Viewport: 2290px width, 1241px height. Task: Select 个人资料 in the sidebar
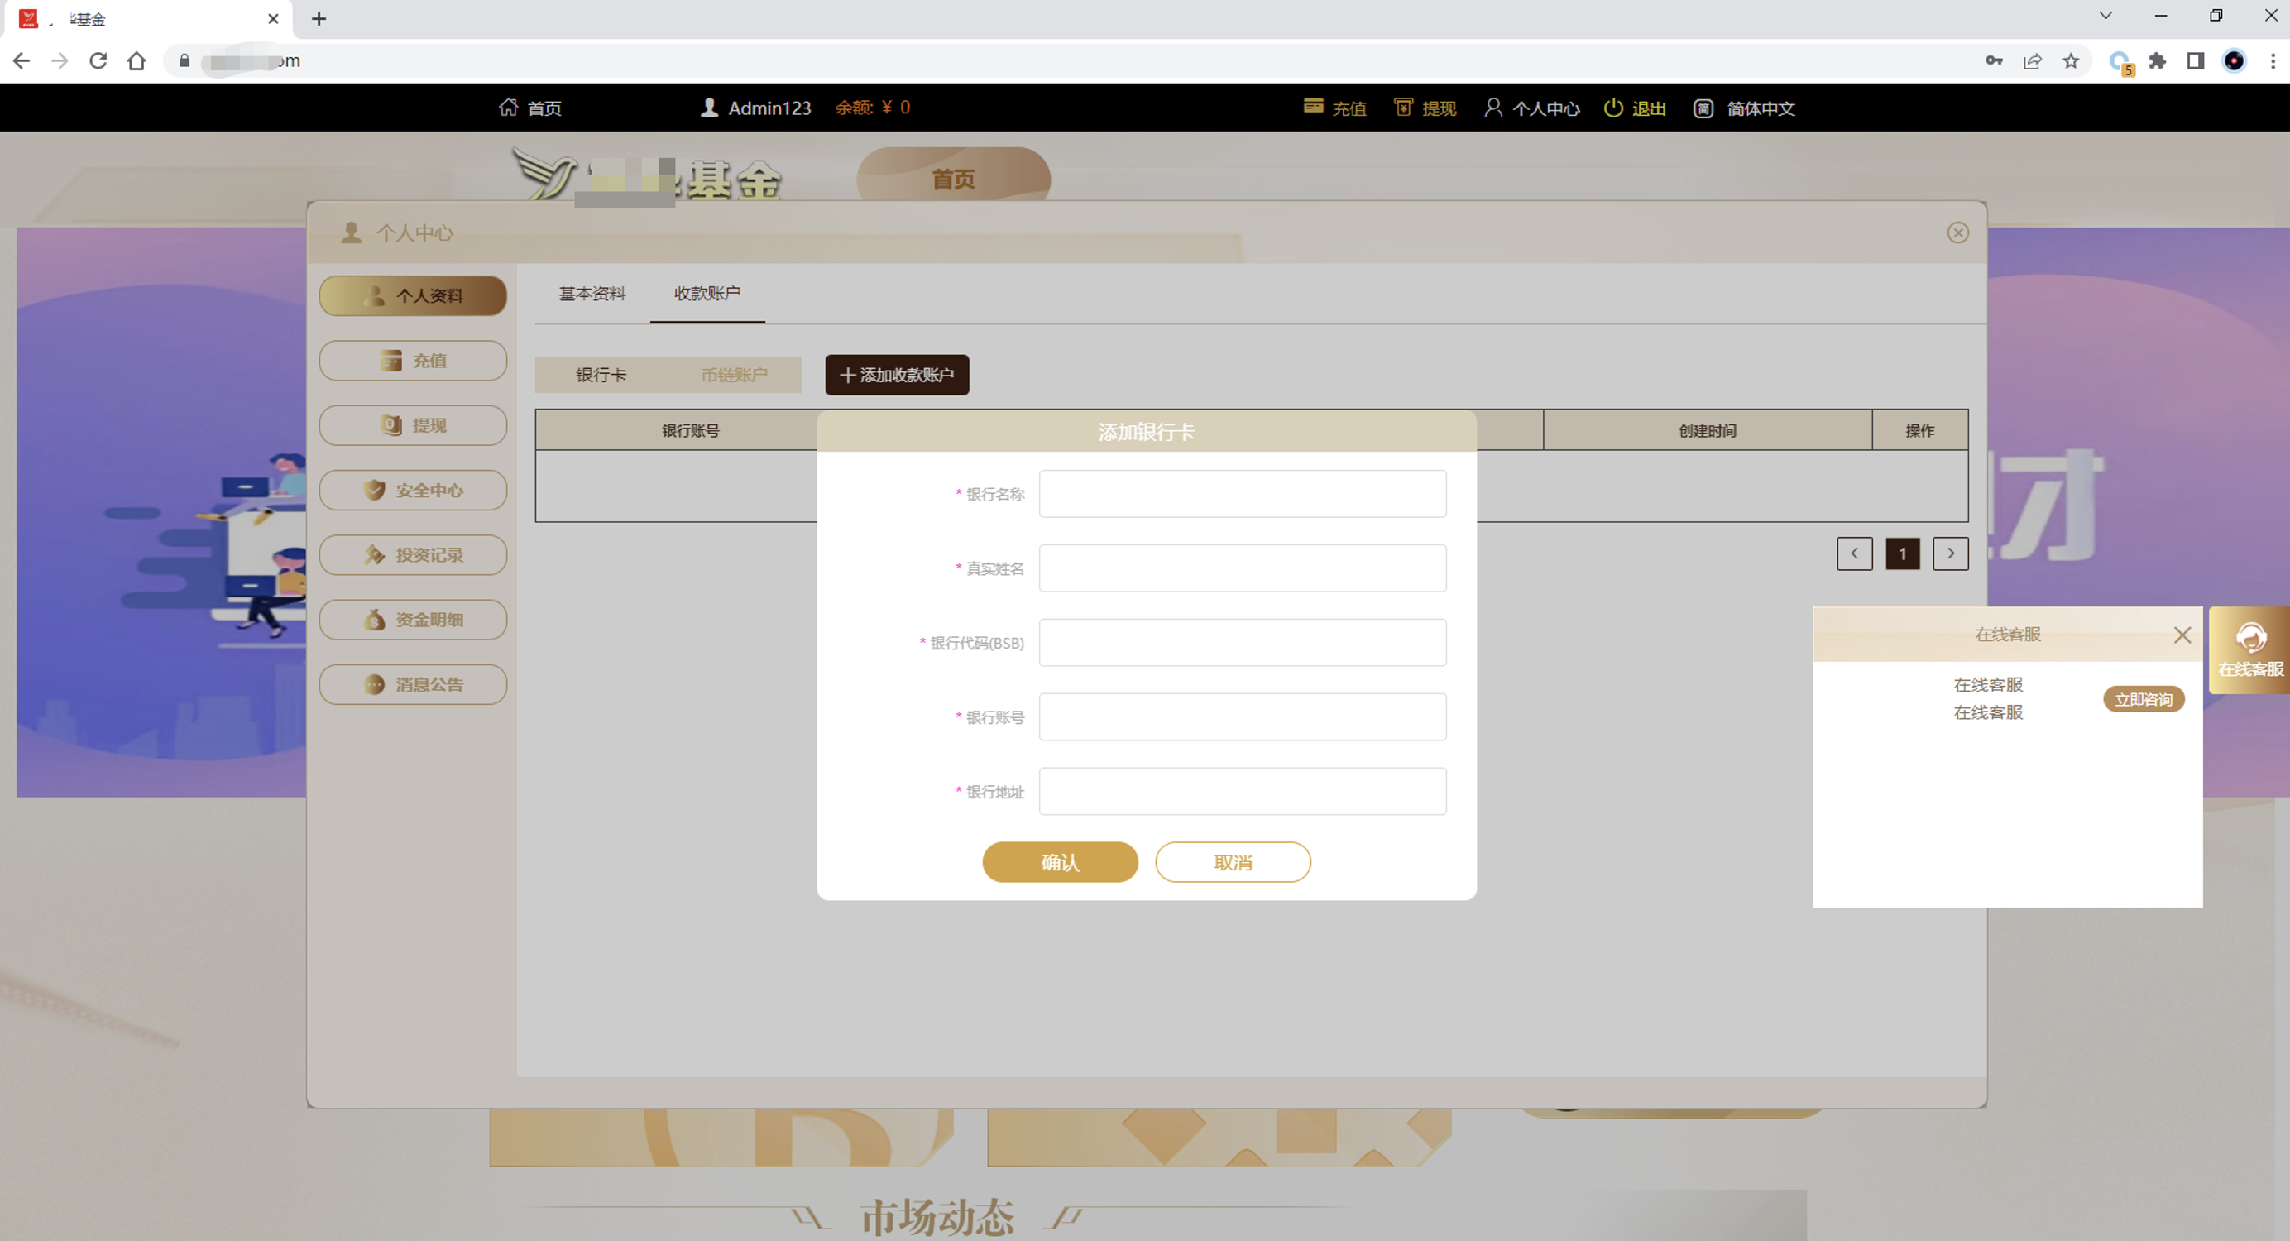pos(414,296)
